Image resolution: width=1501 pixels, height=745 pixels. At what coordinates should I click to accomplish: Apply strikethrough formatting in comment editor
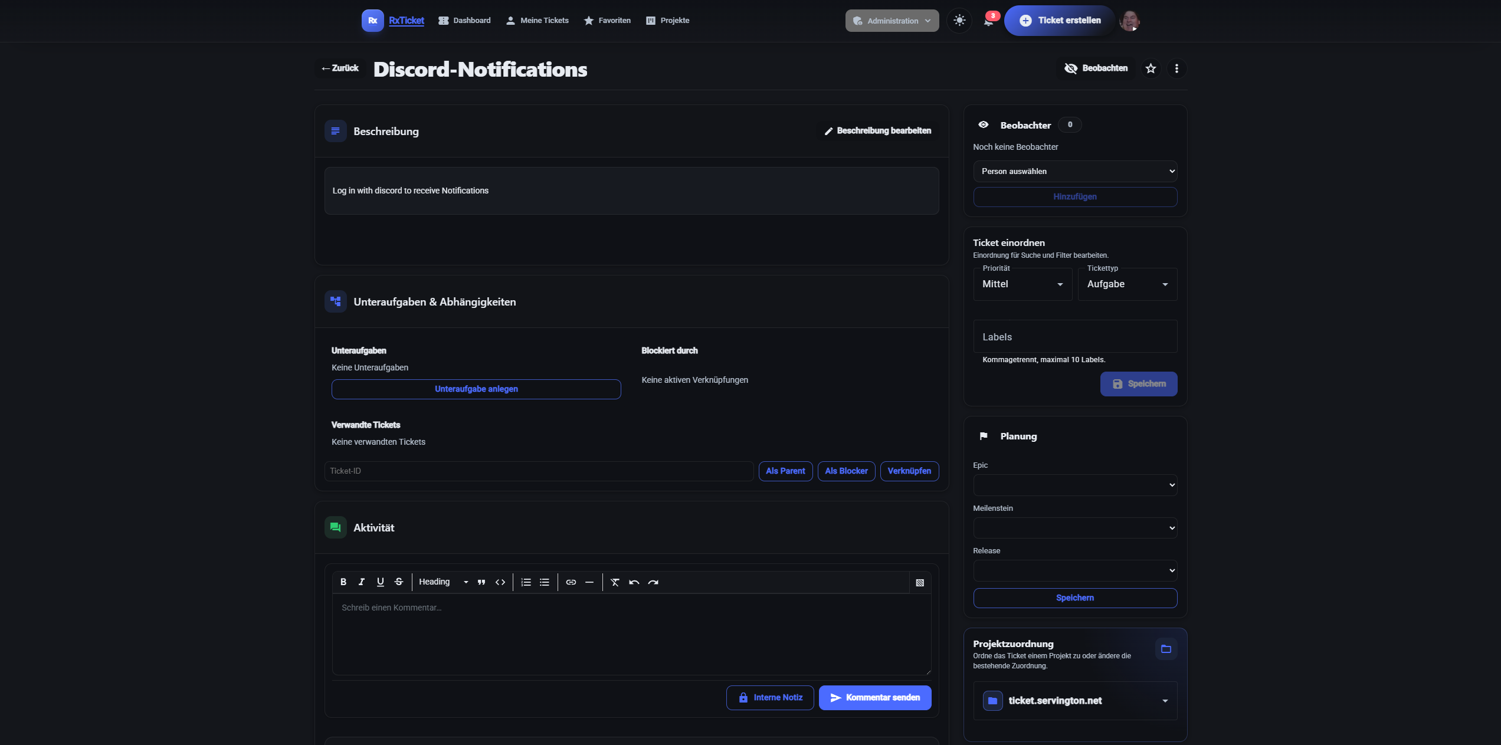pos(399,582)
